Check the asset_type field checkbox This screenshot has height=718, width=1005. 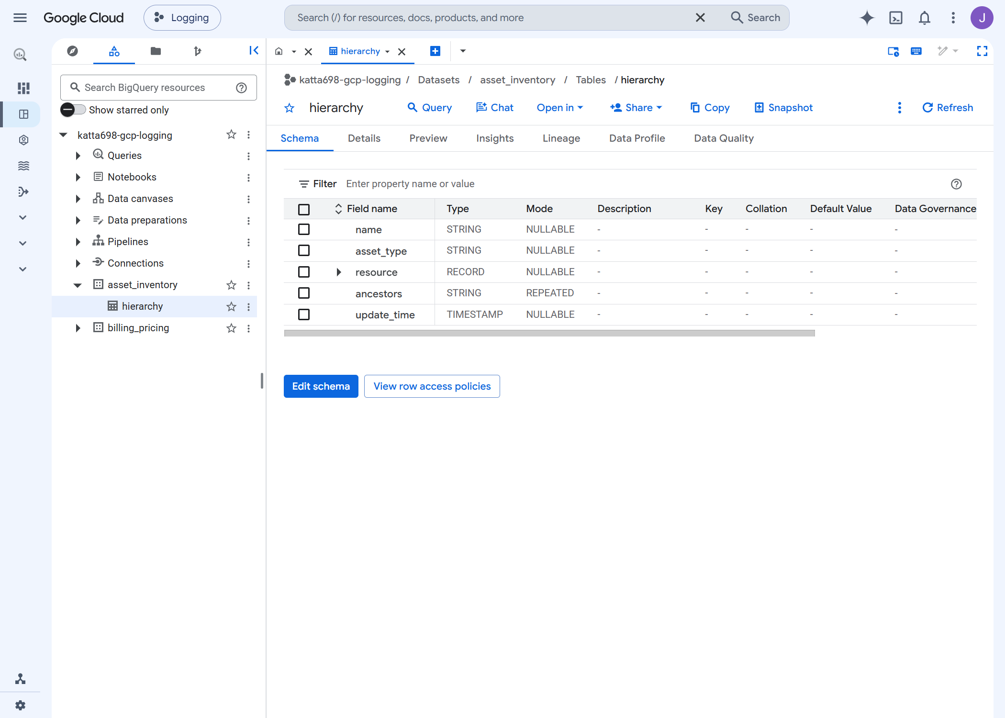303,250
